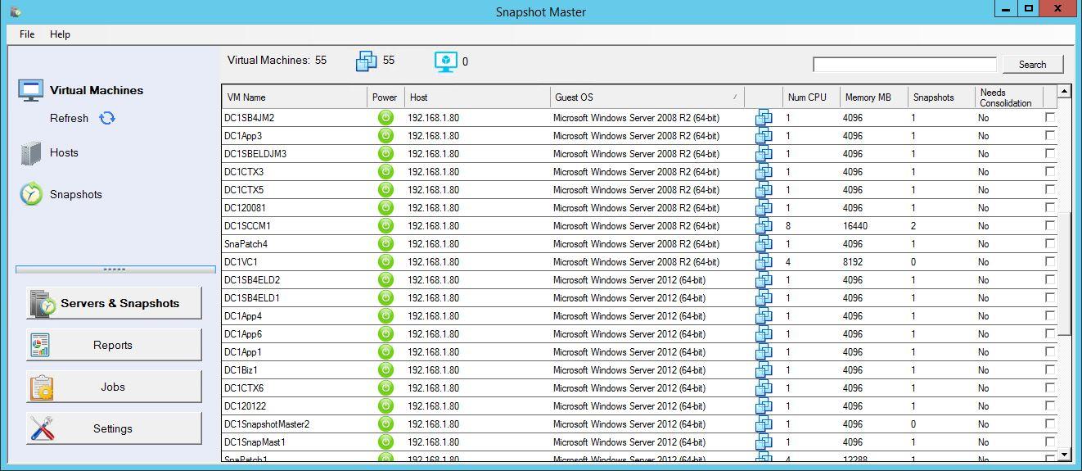Click the cube monitor icon showing 0
The width and height of the screenshot is (1082, 471).
[x=445, y=61]
